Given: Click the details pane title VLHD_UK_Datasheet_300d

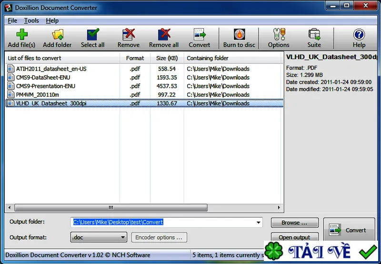Looking at the screenshot, I should click(331, 57).
